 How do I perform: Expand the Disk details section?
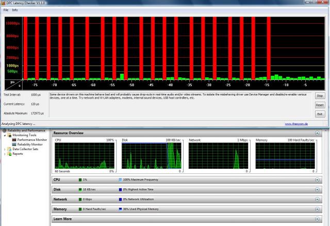317,189
